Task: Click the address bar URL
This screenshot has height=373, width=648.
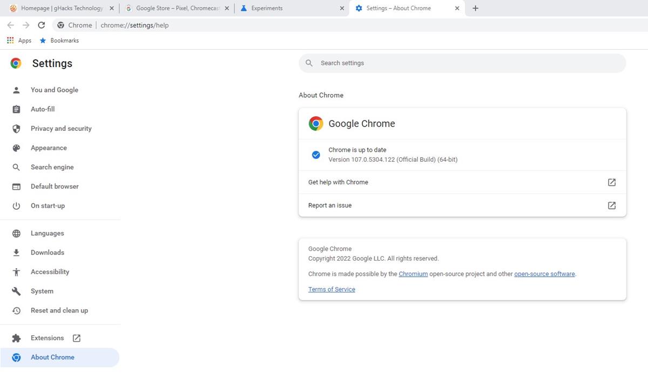Action: click(x=134, y=25)
